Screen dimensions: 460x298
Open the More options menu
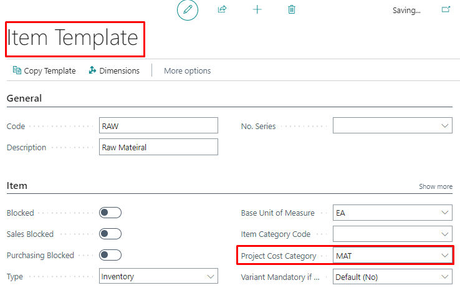187,71
